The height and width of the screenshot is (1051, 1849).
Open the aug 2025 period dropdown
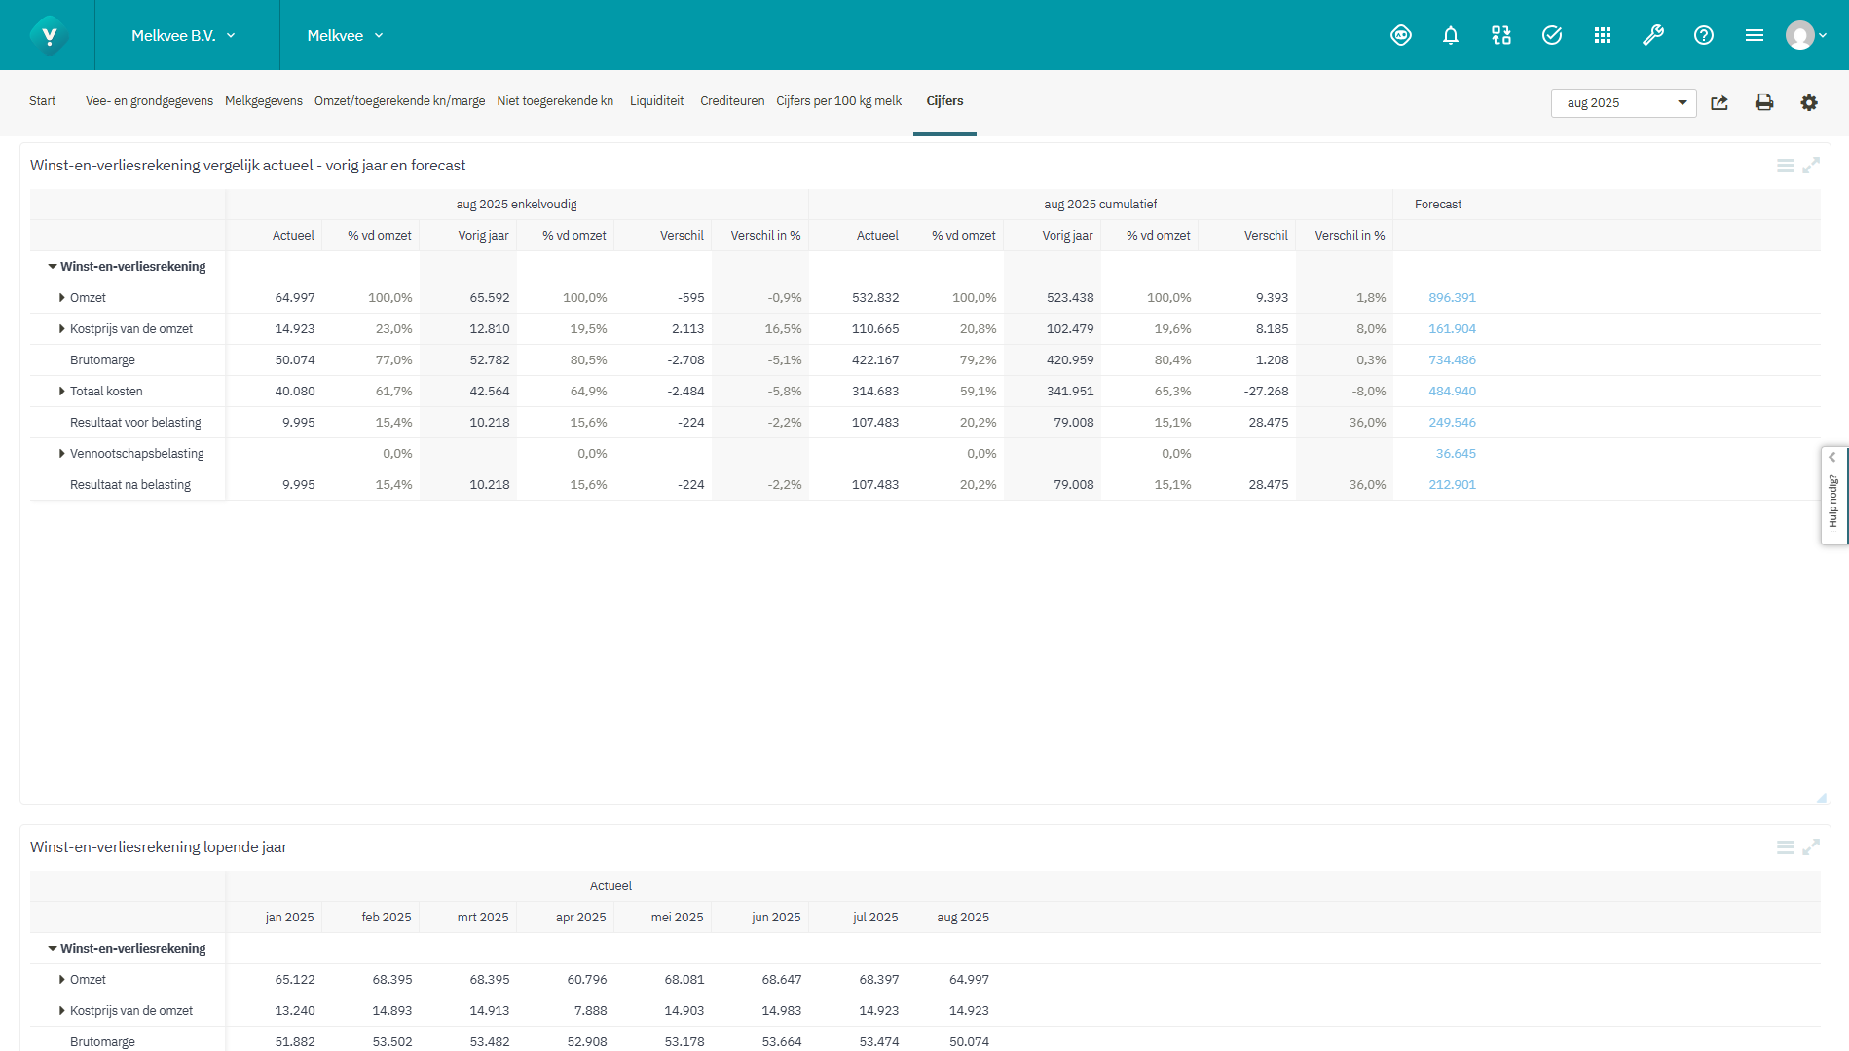pos(1623,103)
